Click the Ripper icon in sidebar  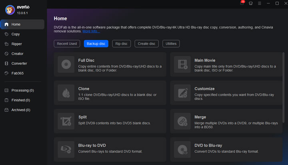coord(6,44)
